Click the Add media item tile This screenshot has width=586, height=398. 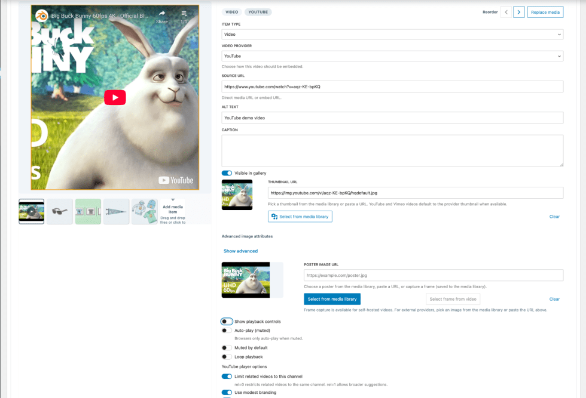173,211
